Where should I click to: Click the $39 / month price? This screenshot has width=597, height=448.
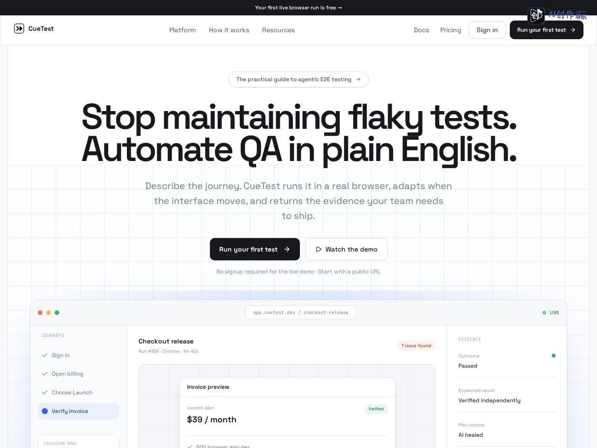(212, 420)
